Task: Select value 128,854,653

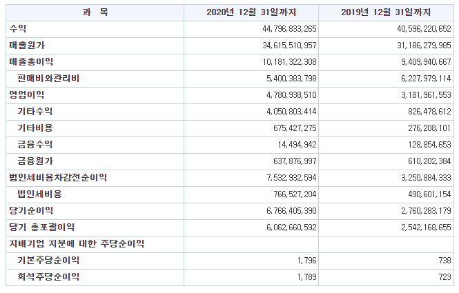Action: tap(429, 145)
